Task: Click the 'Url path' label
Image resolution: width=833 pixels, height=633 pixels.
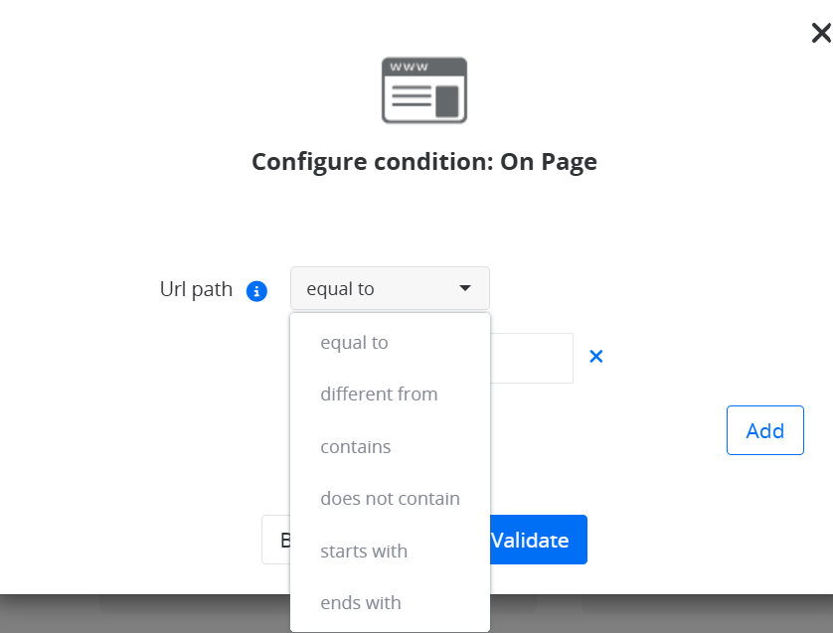Action: 196,290
